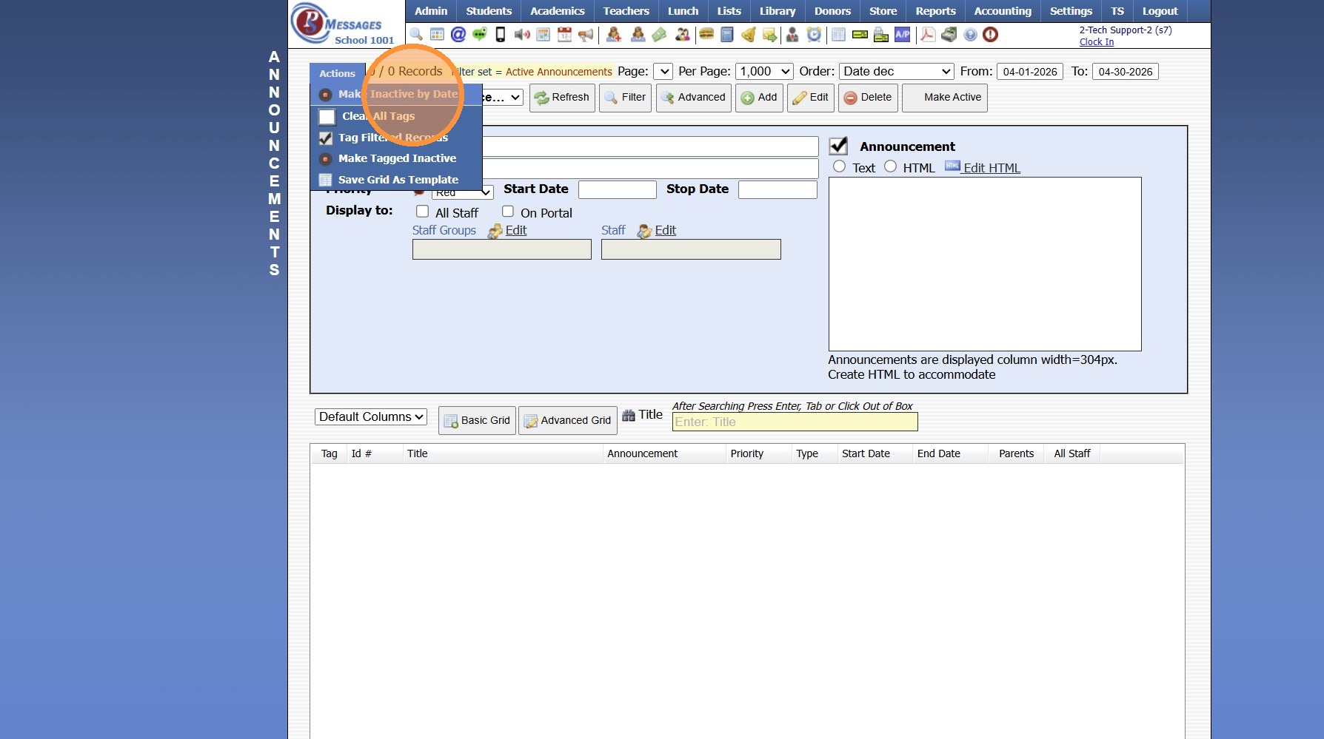Select the Text radio button
The height and width of the screenshot is (739, 1324).
[839, 166]
